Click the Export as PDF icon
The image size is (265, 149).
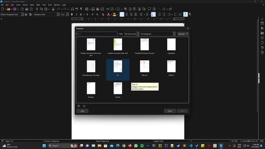point(22,9)
